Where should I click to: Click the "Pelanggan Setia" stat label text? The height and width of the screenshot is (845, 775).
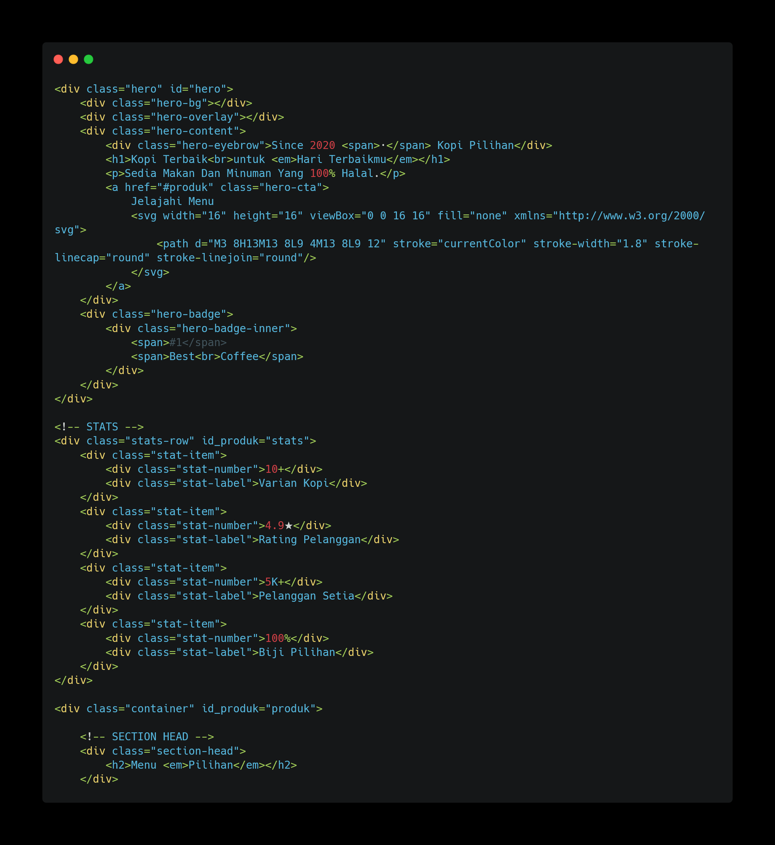[x=307, y=596]
